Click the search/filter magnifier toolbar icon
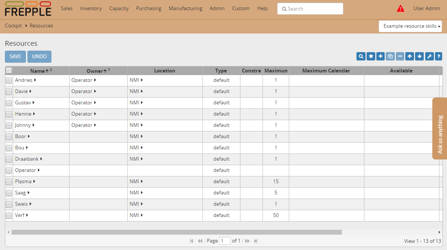The image size is (447, 250). [x=361, y=56]
